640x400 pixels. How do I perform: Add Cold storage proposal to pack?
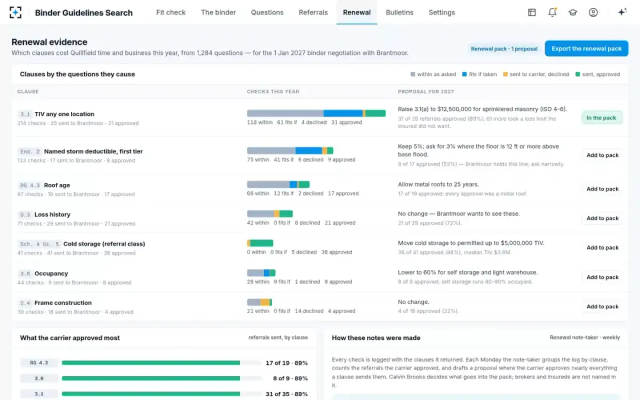(602, 247)
